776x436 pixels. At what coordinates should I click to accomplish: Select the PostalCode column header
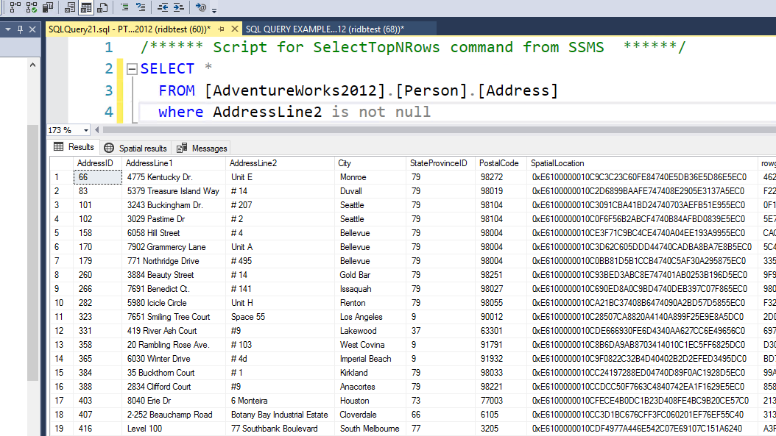coord(501,163)
